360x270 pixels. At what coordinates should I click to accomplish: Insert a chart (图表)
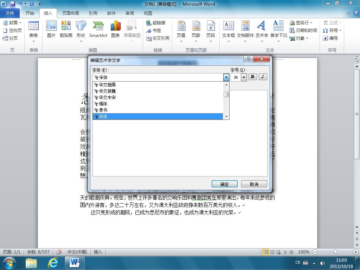(115, 29)
